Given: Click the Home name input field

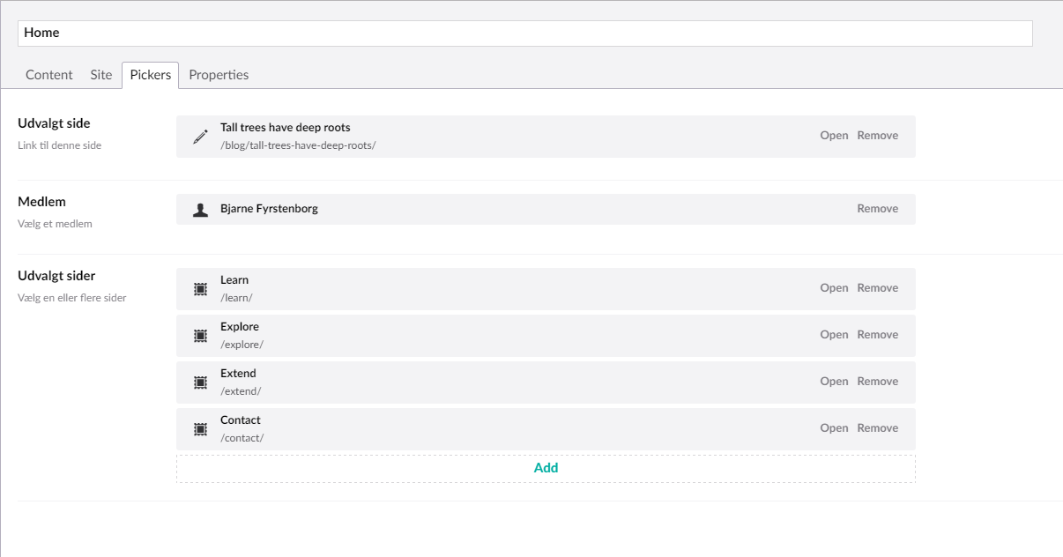Looking at the screenshot, I should click(x=524, y=33).
